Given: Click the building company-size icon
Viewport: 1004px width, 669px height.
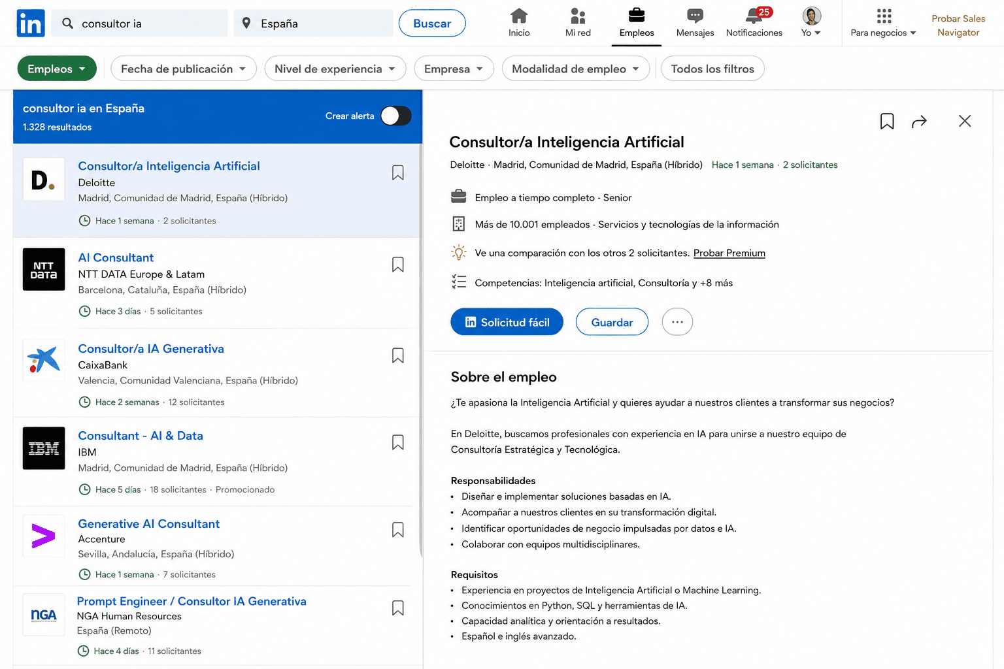Looking at the screenshot, I should click(x=459, y=224).
